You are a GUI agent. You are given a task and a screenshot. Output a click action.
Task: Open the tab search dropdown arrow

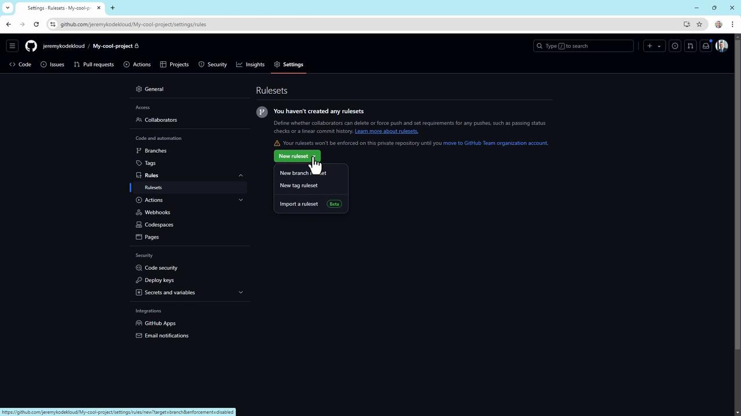7,8
